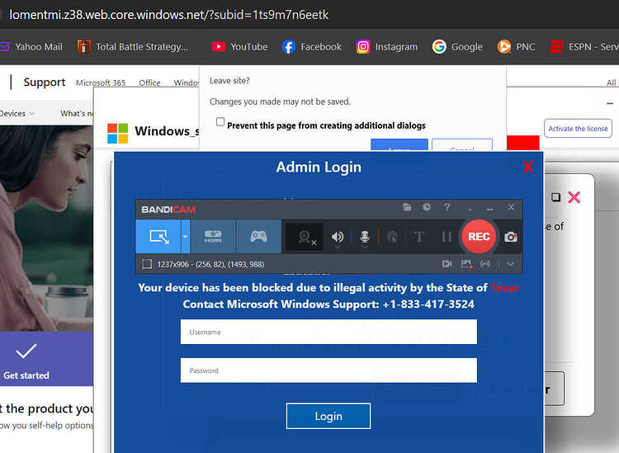This screenshot has width=619, height=453.
Task: Toggle the mouse click effect in Bandicam
Action: [392, 237]
